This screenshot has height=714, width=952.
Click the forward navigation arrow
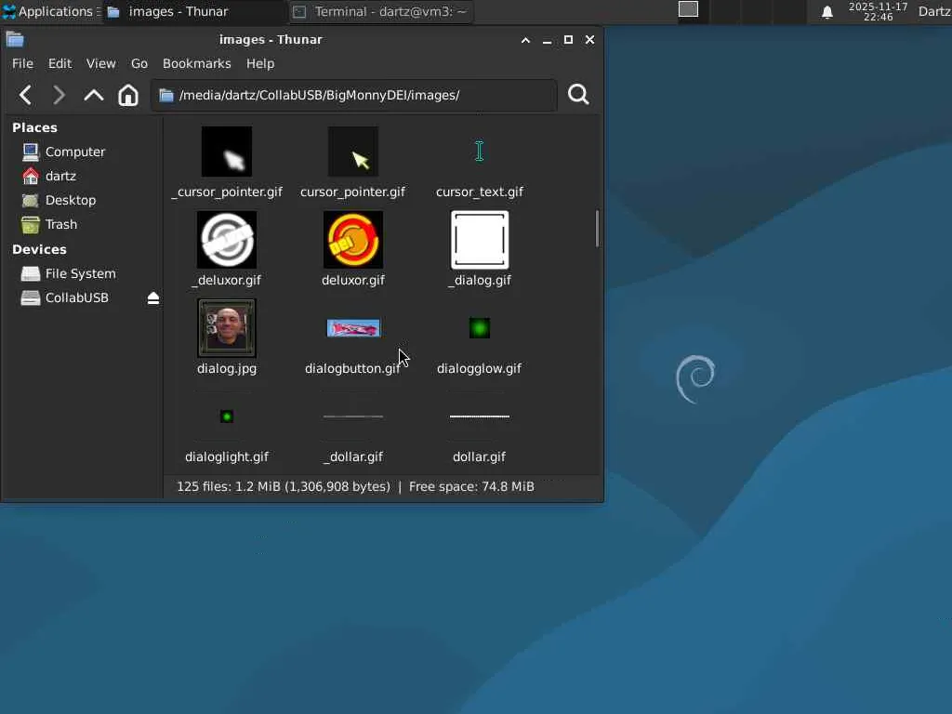pos(59,96)
